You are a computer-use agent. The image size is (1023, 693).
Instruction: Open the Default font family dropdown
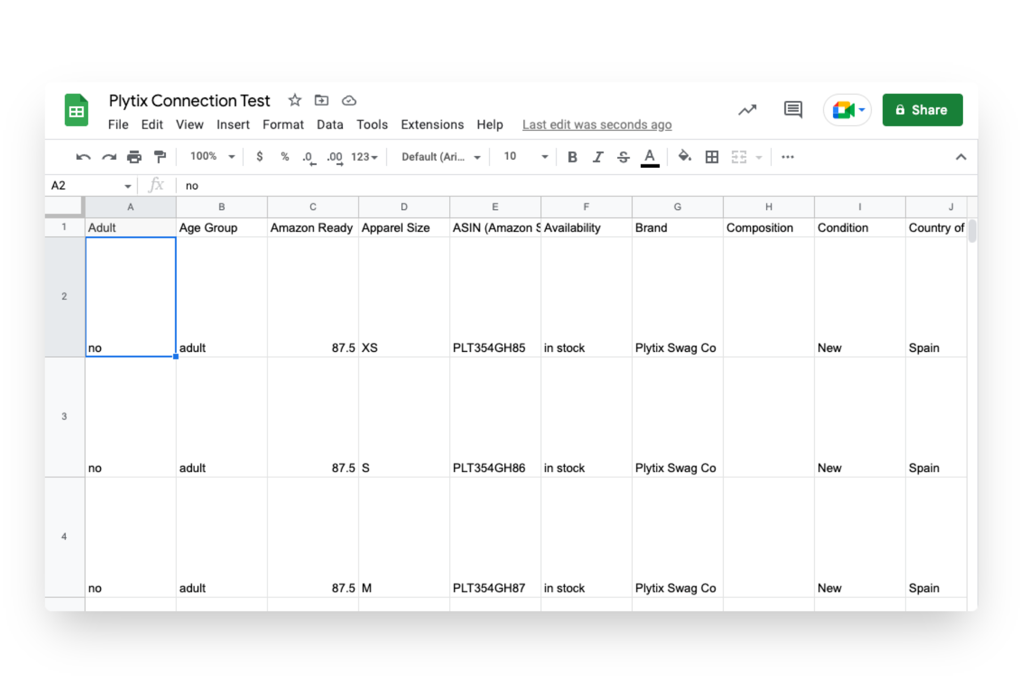[x=441, y=157]
